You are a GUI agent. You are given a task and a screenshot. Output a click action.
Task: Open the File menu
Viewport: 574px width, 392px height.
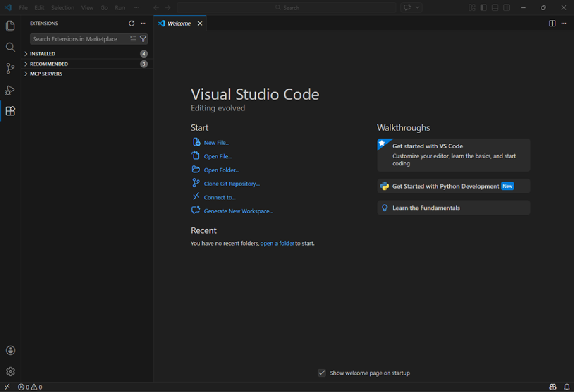click(22, 8)
